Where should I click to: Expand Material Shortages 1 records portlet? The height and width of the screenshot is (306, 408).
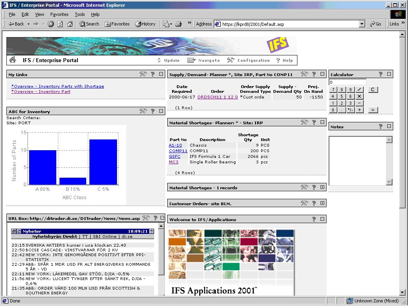point(323,187)
